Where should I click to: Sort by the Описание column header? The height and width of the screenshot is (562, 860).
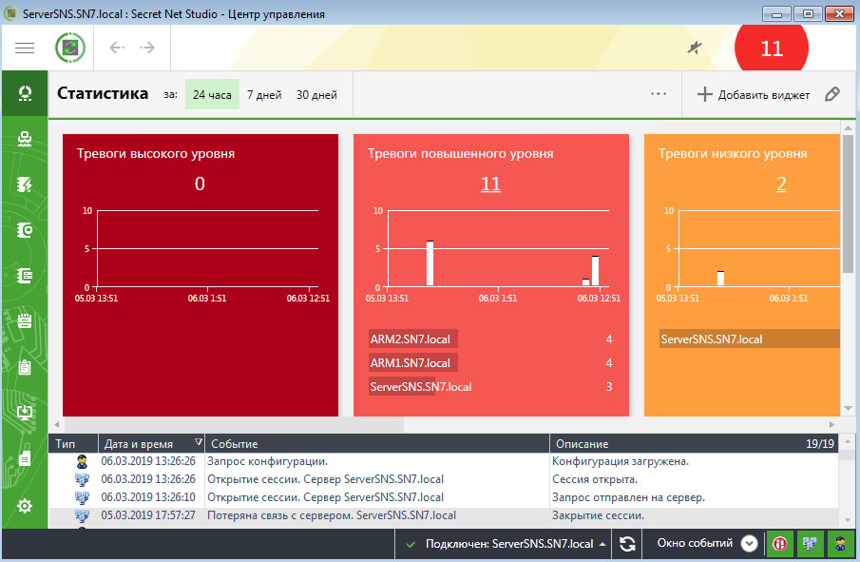coord(694,443)
